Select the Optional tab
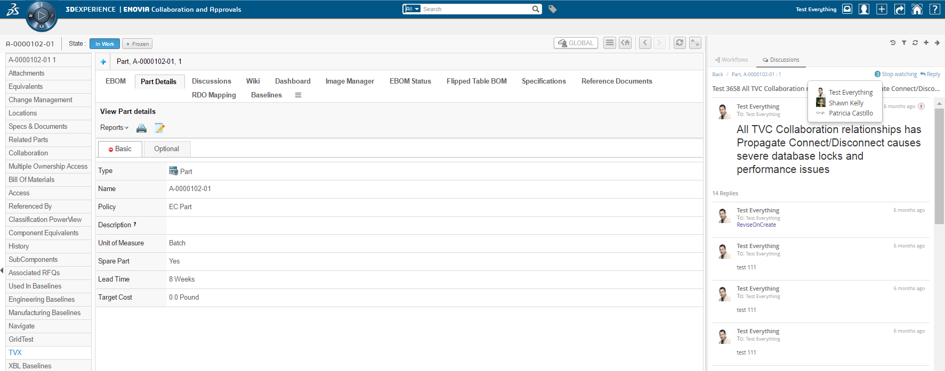945x371 pixels. (166, 149)
